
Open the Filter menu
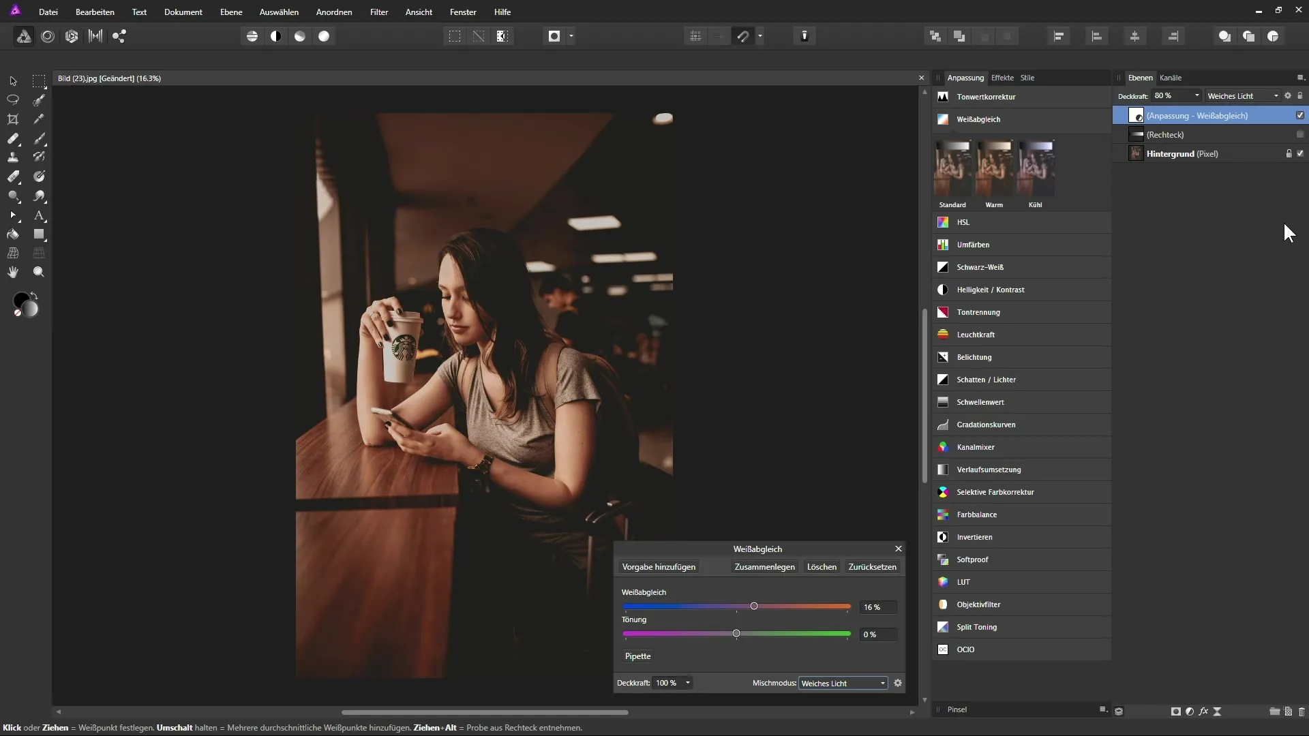coord(379,12)
